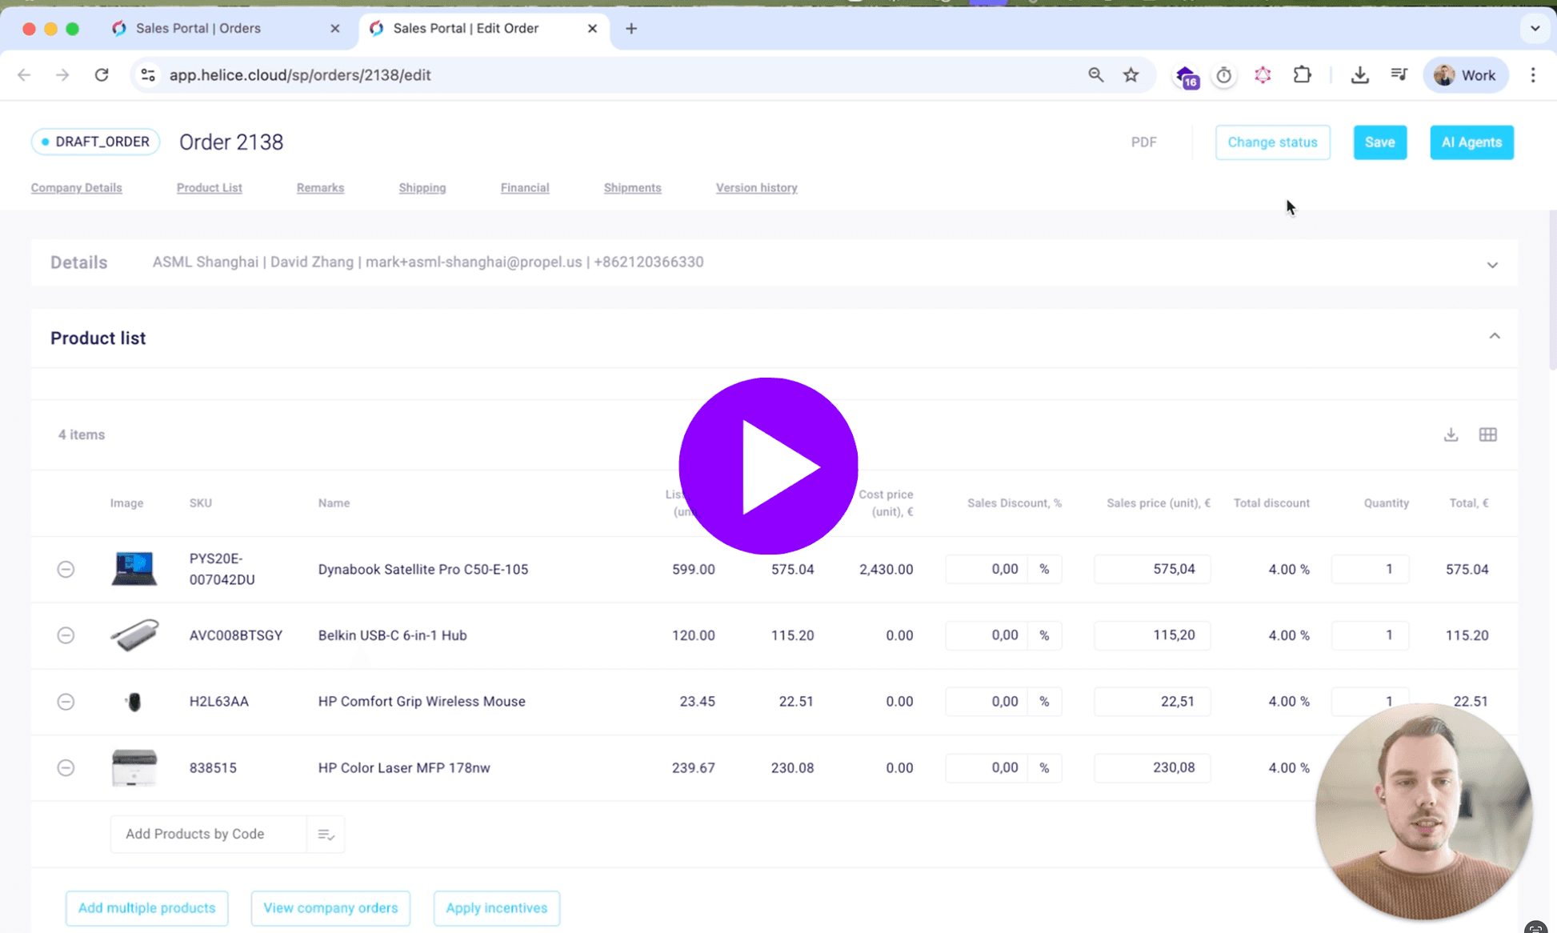Expand the Details section chevron
1557x933 pixels.
[x=1492, y=265]
